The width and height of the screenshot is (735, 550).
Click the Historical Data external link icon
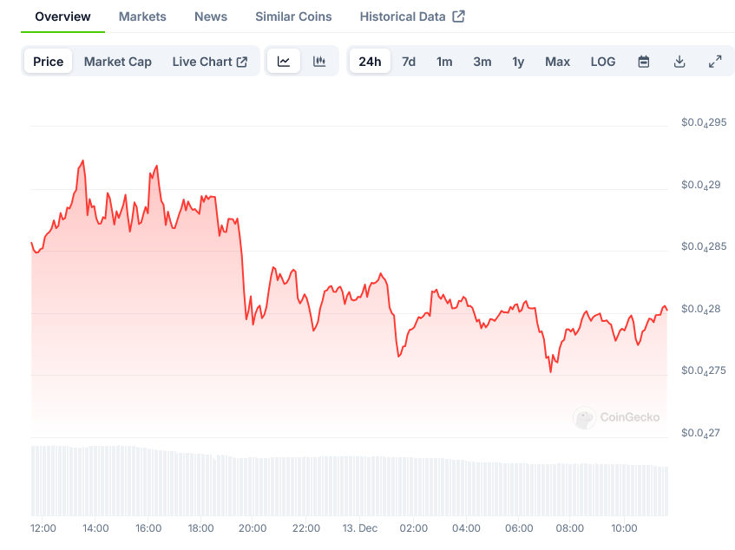click(x=459, y=16)
